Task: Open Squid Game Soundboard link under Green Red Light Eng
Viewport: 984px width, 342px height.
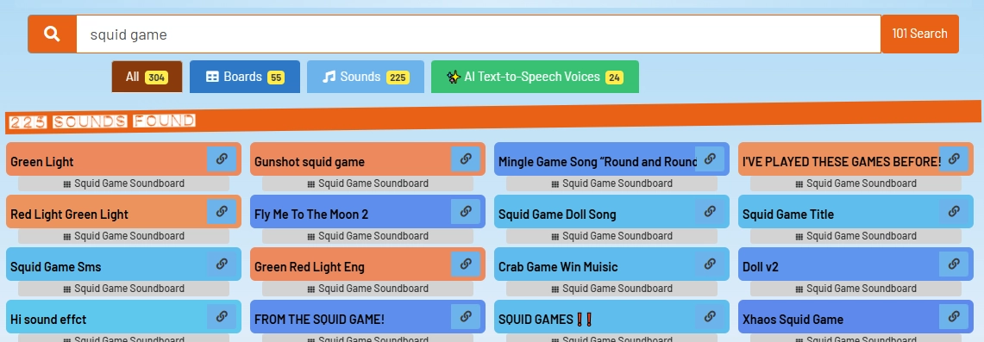Action: coord(367,289)
